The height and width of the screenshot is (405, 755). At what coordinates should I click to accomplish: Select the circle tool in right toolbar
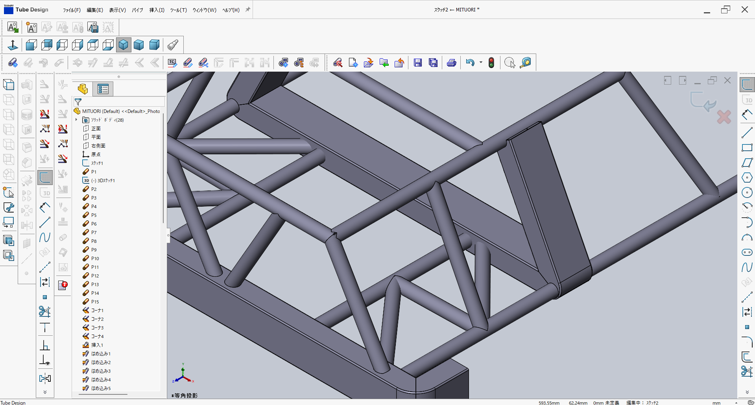747,192
